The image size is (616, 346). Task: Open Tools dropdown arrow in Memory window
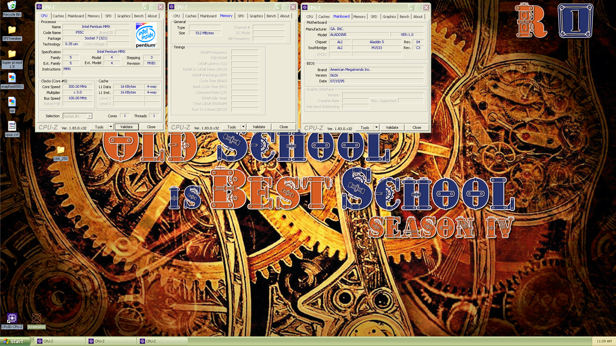pyautogui.click(x=243, y=127)
